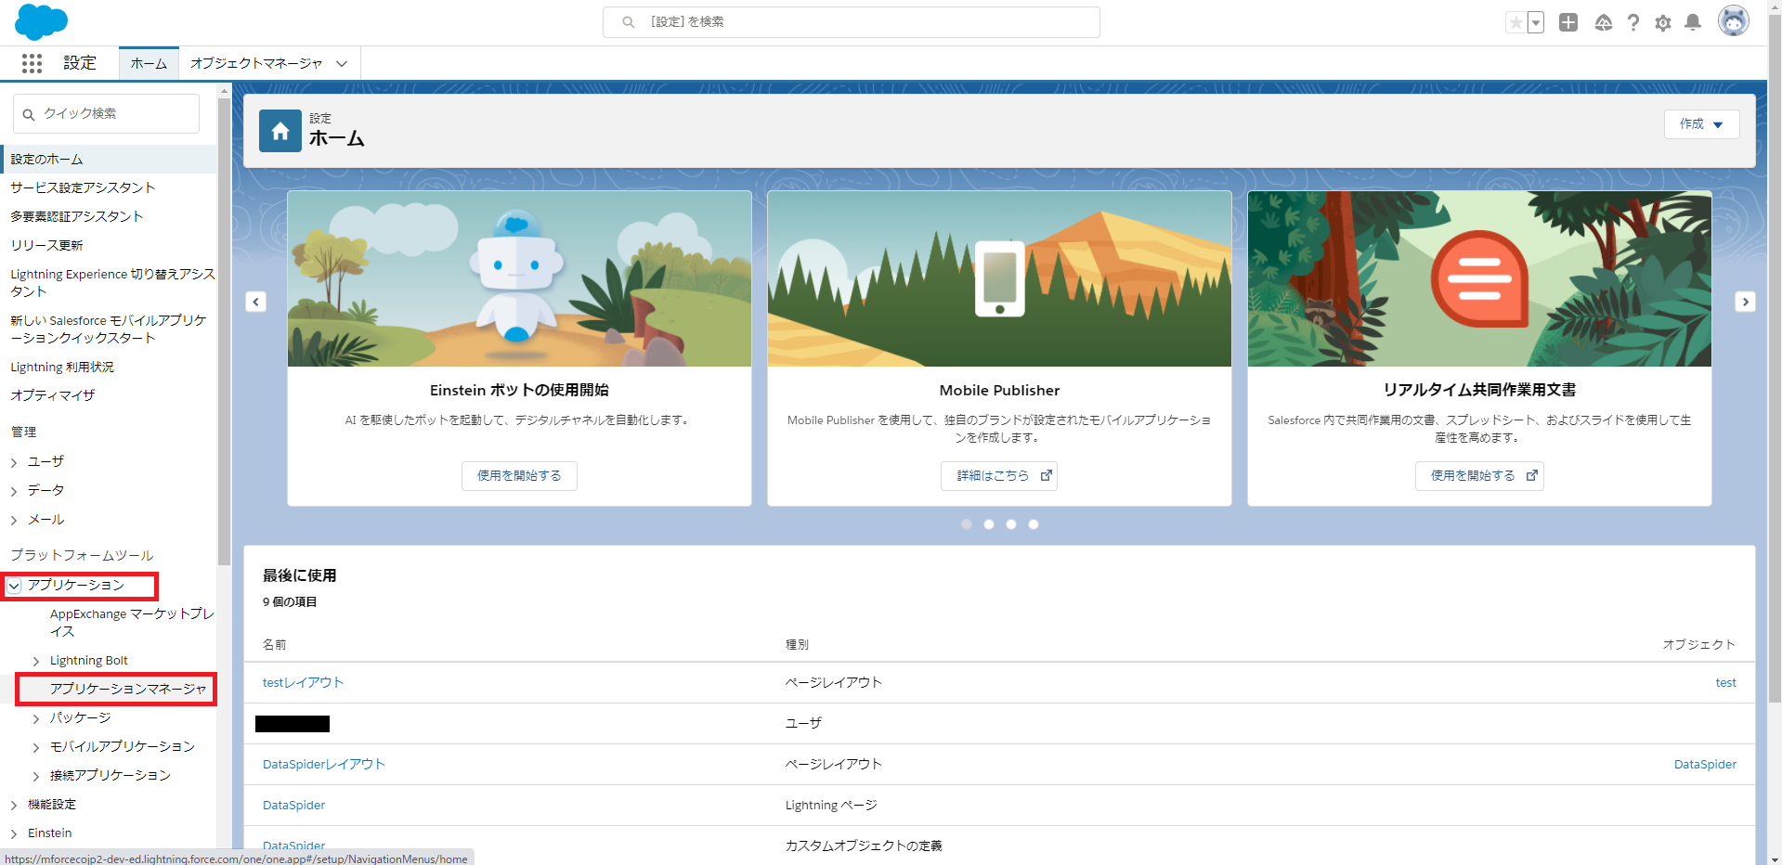1782x865 pixels.
Task: Click the carousel next arrow
Action: point(1745,302)
